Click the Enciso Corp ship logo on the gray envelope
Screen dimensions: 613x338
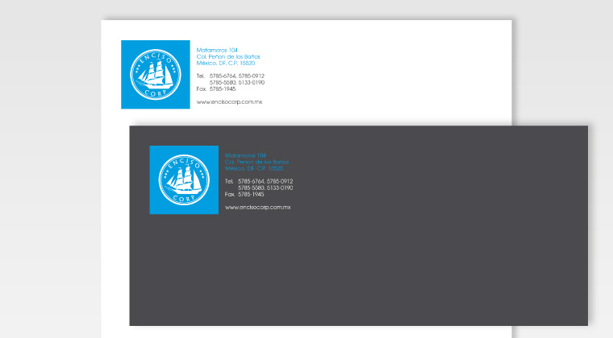(x=184, y=179)
